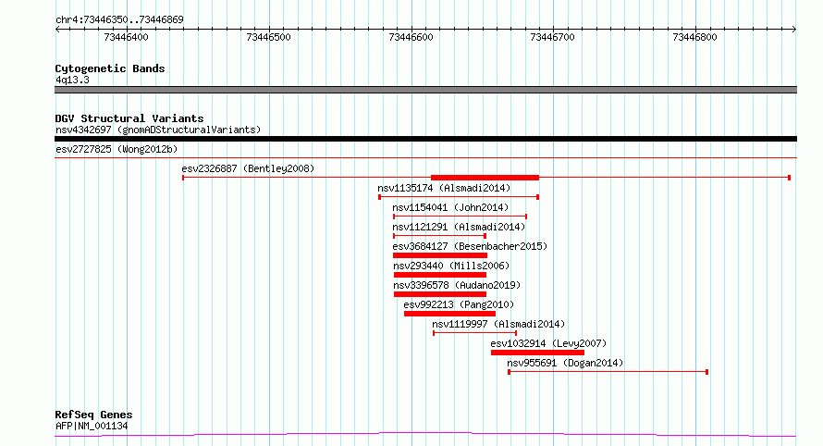Click the thick red esv2326887 segment
This screenshot has width=823, height=446.
[x=485, y=178]
